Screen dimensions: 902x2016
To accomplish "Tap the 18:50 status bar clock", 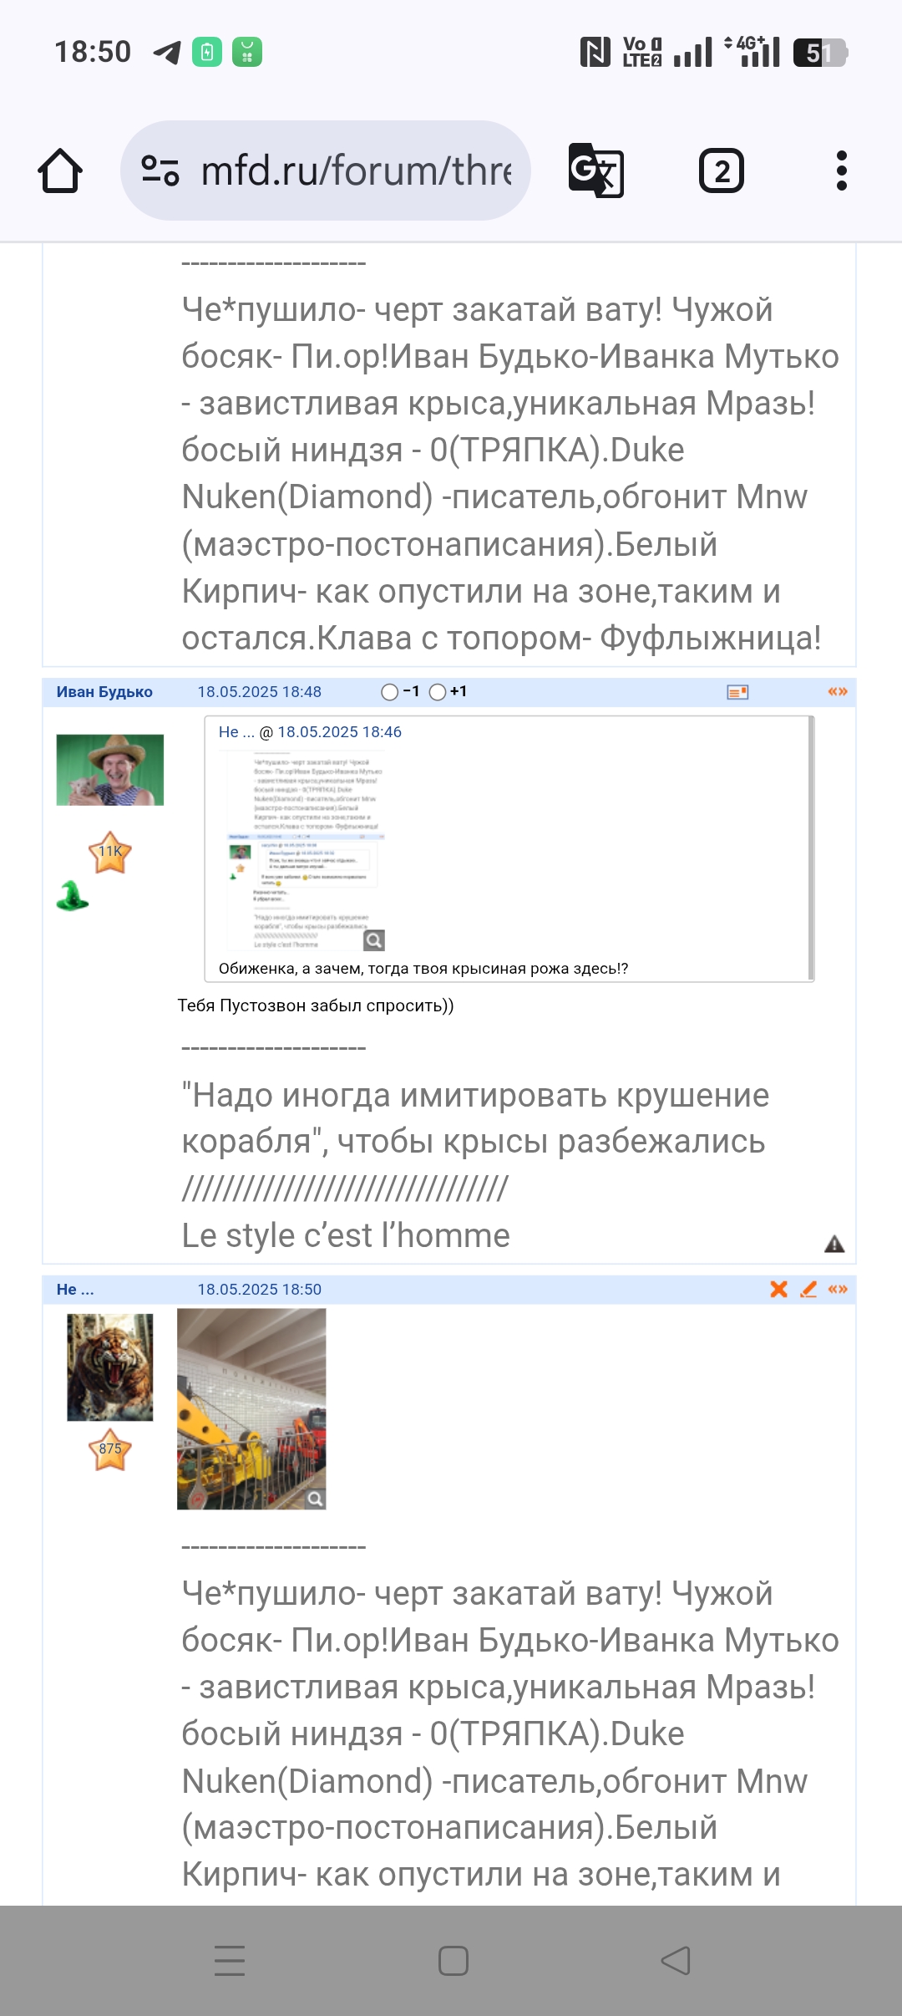I will click(93, 52).
